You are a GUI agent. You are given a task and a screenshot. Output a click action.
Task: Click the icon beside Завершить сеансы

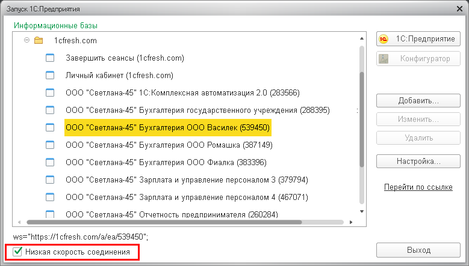click(x=51, y=58)
